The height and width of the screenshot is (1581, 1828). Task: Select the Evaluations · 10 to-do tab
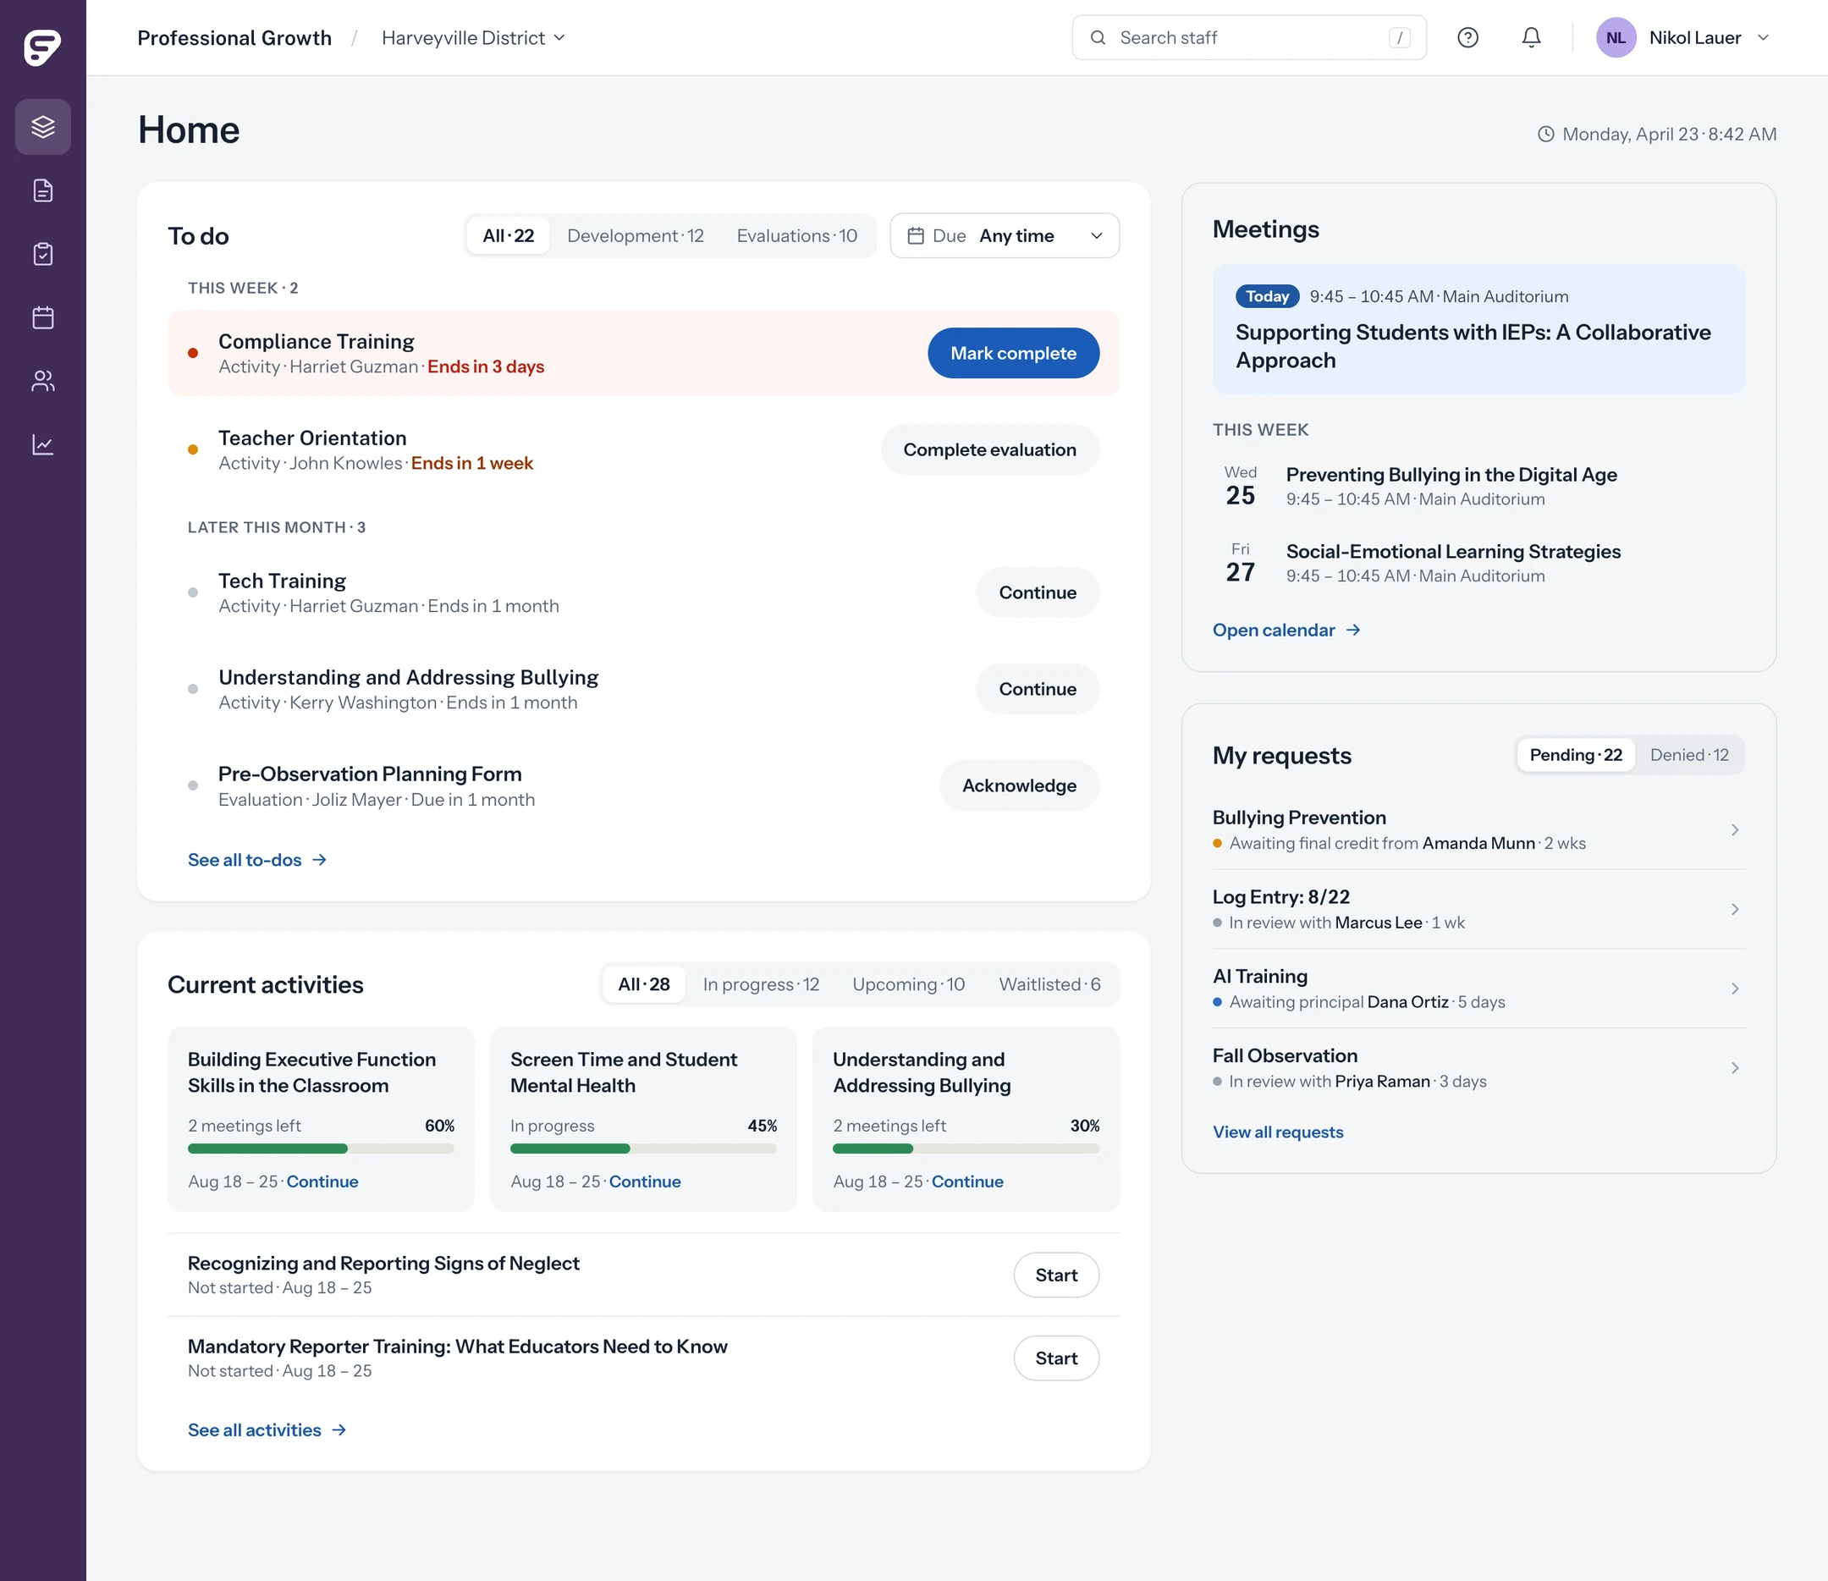(x=796, y=235)
